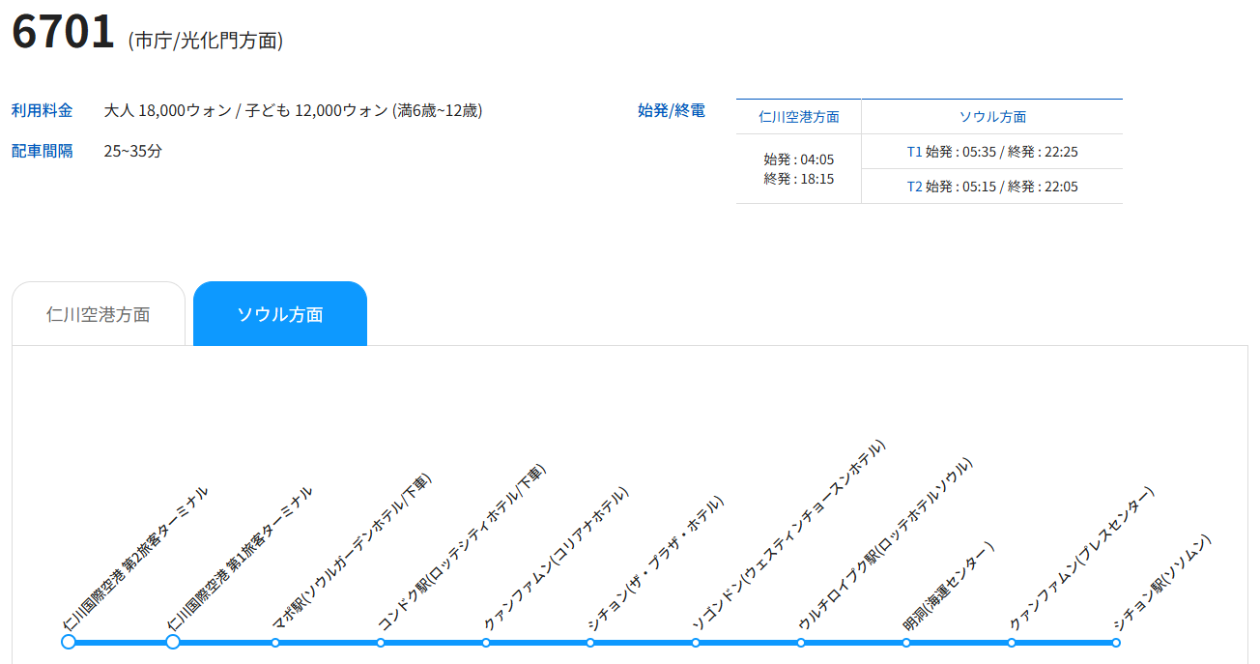The height and width of the screenshot is (664, 1260).
Task: Select the ソウル方面 tab
Action: click(280, 314)
